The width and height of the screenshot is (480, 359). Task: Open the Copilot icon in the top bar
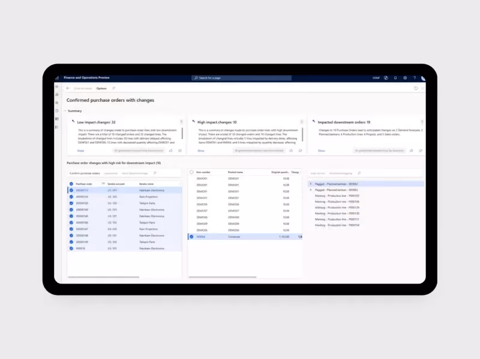(386, 78)
